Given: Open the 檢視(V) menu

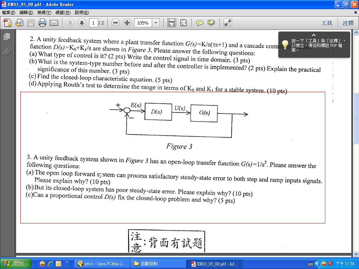Looking at the screenshot, I should (44, 13).
